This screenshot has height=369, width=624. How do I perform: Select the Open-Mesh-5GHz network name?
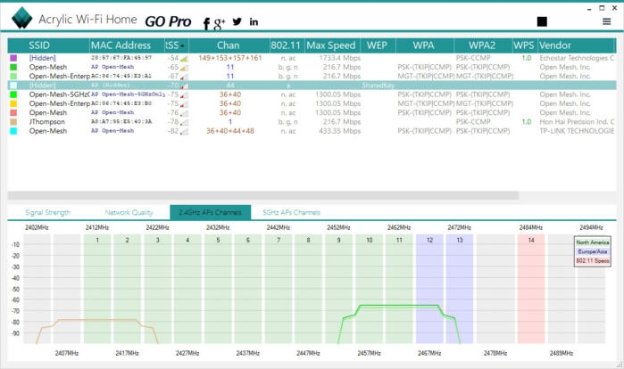(x=59, y=94)
